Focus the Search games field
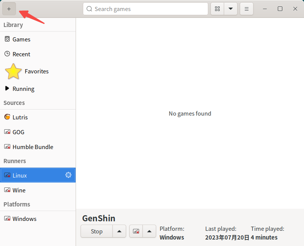Viewport: 304px width, 246px height. pos(146,9)
